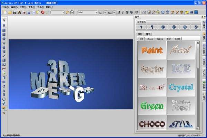This screenshot has width=207, height=138.
Task: Click the double chevron toolbar expander
Action: coord(137,12)
